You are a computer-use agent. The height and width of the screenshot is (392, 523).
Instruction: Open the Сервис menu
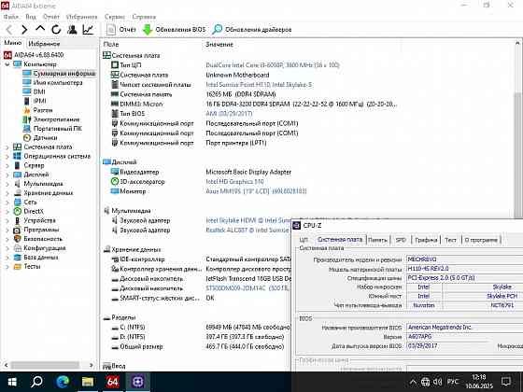click(x=115, y=17)
